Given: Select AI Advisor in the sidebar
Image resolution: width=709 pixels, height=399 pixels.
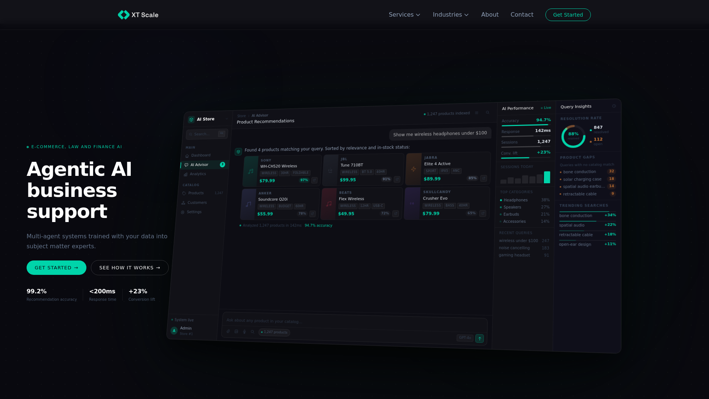Looking at the screenshot, I should point(205,165).
